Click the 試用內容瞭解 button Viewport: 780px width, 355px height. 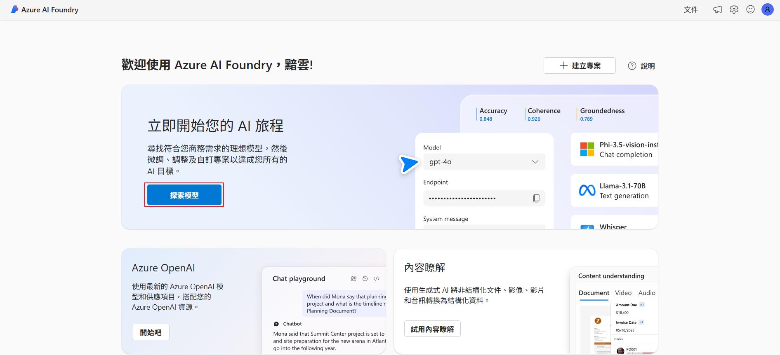pos(432,329)
